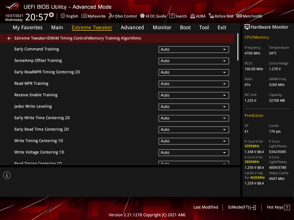This screenshot has width=294, height=220.
Task: Switch to EzMode(F7)
Action: tap(242, 207)
